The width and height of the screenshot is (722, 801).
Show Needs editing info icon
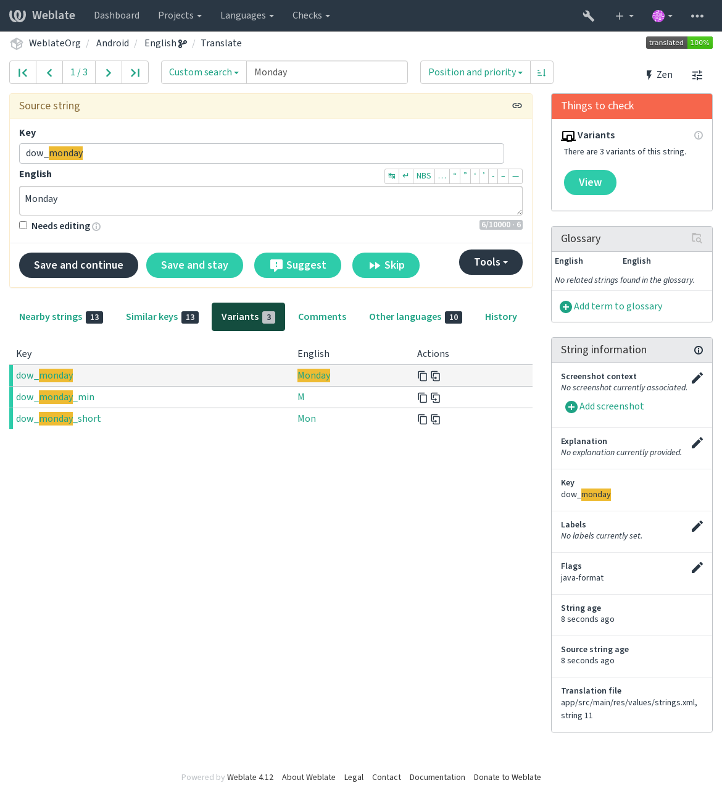click(96, 227)
